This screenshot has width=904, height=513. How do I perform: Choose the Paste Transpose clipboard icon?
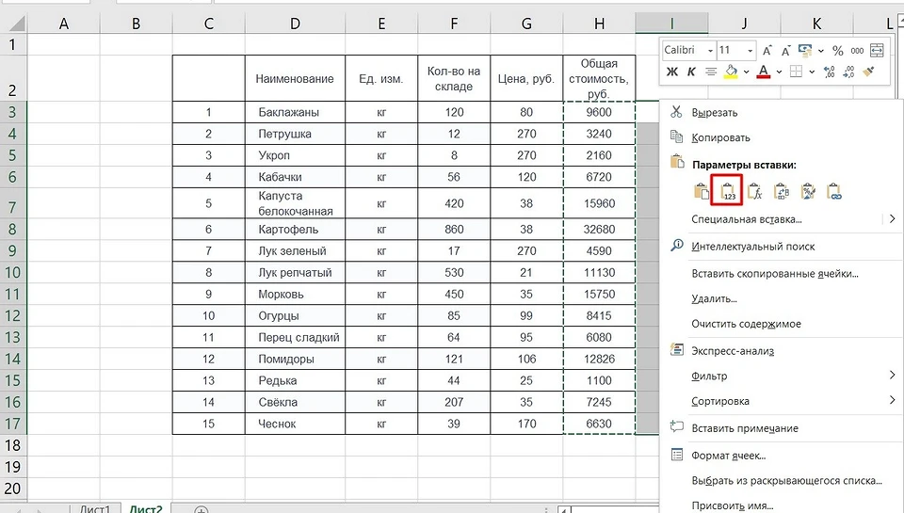[781, 191]
